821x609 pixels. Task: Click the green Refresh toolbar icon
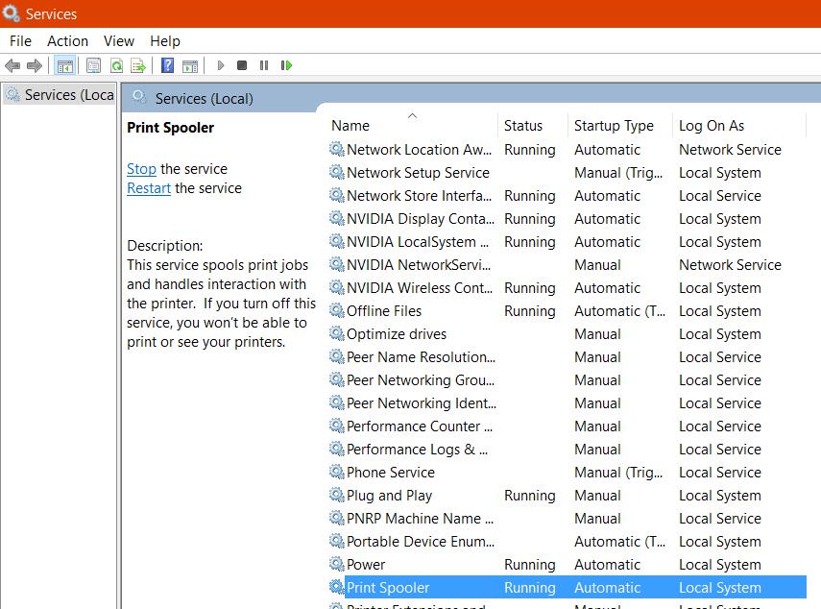(116, 65)
